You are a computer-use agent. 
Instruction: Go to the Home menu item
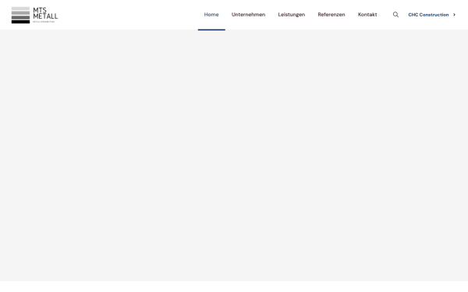coord(211,15)
